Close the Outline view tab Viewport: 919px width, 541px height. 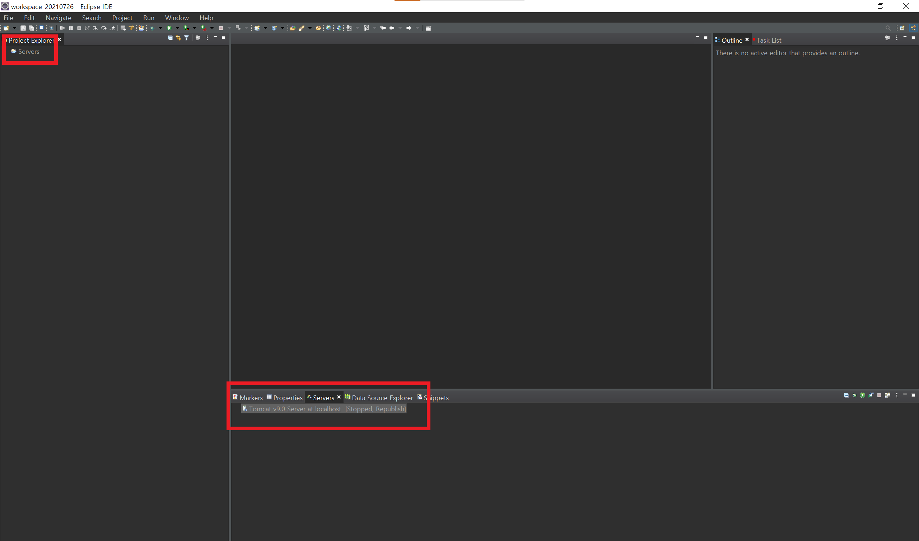coord(747,40)
